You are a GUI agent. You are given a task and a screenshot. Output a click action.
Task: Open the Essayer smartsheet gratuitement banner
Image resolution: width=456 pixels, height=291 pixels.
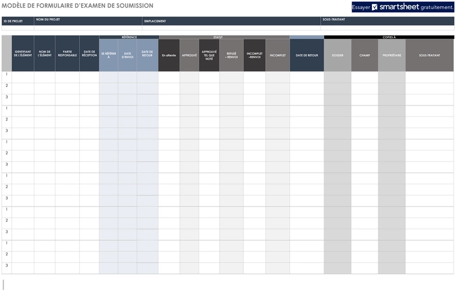point(402,7)
